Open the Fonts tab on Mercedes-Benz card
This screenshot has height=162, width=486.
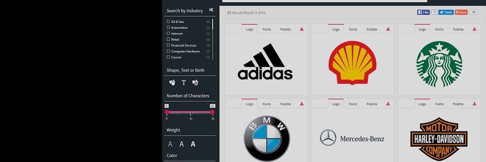[353, 104]
